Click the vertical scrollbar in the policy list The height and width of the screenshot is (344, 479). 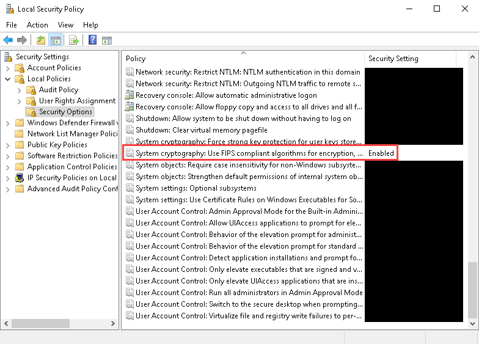pyautogui.click(x=473, y=183)
